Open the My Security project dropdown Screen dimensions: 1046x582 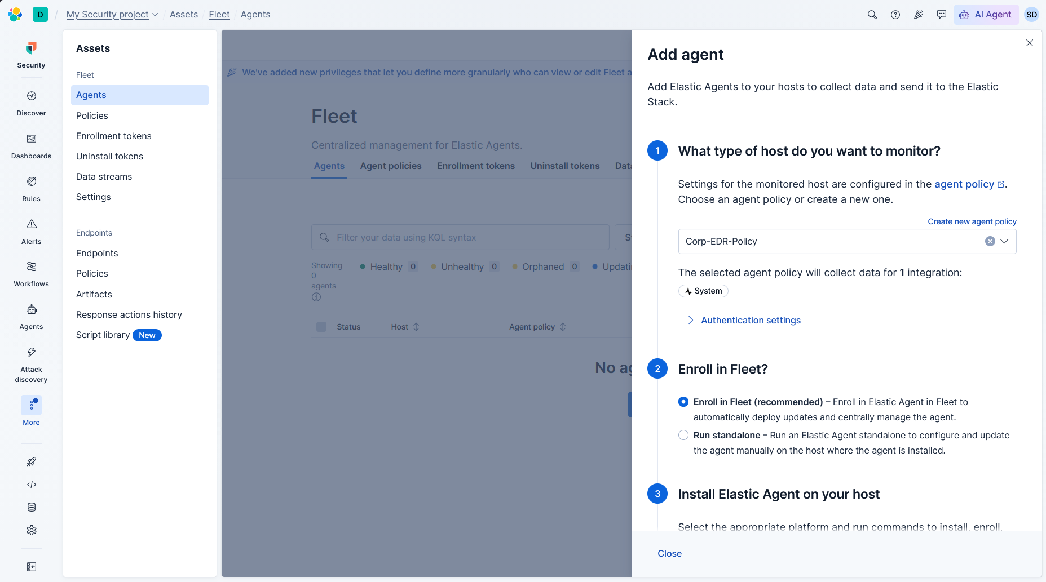(x=112, y=15)
